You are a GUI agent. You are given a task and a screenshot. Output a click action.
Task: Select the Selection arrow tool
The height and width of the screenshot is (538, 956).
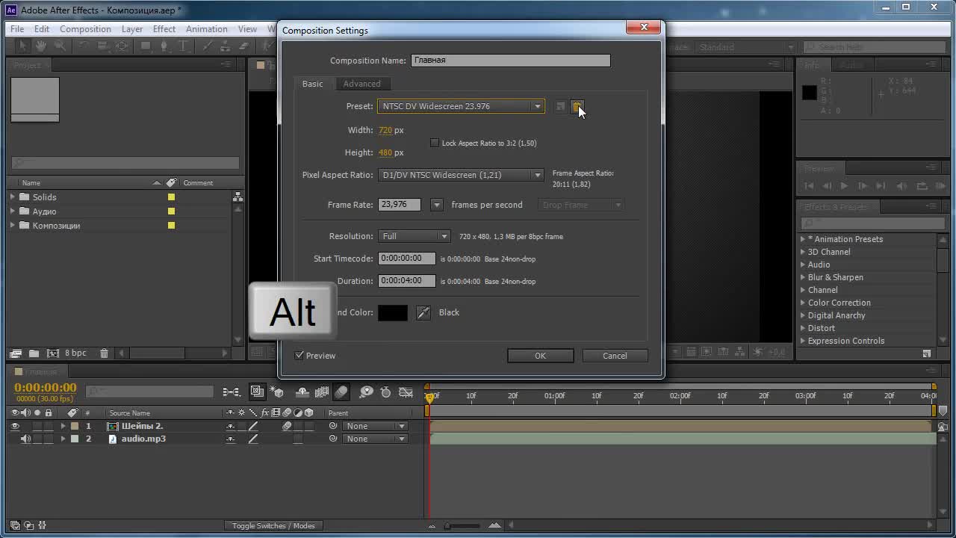pyautogui.click(x=23, y=46)
